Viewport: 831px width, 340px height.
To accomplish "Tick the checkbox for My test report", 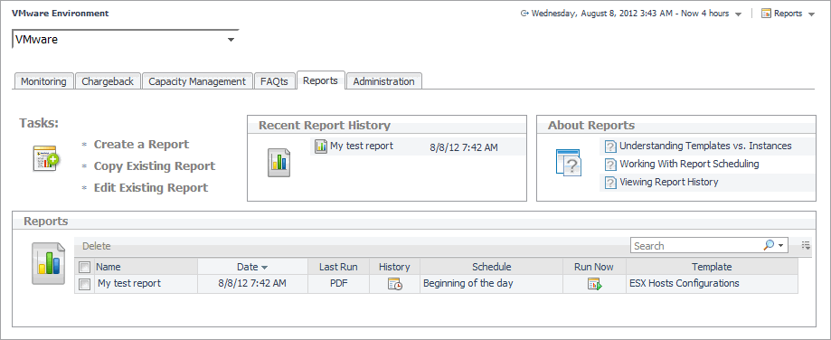I will 84,285.
